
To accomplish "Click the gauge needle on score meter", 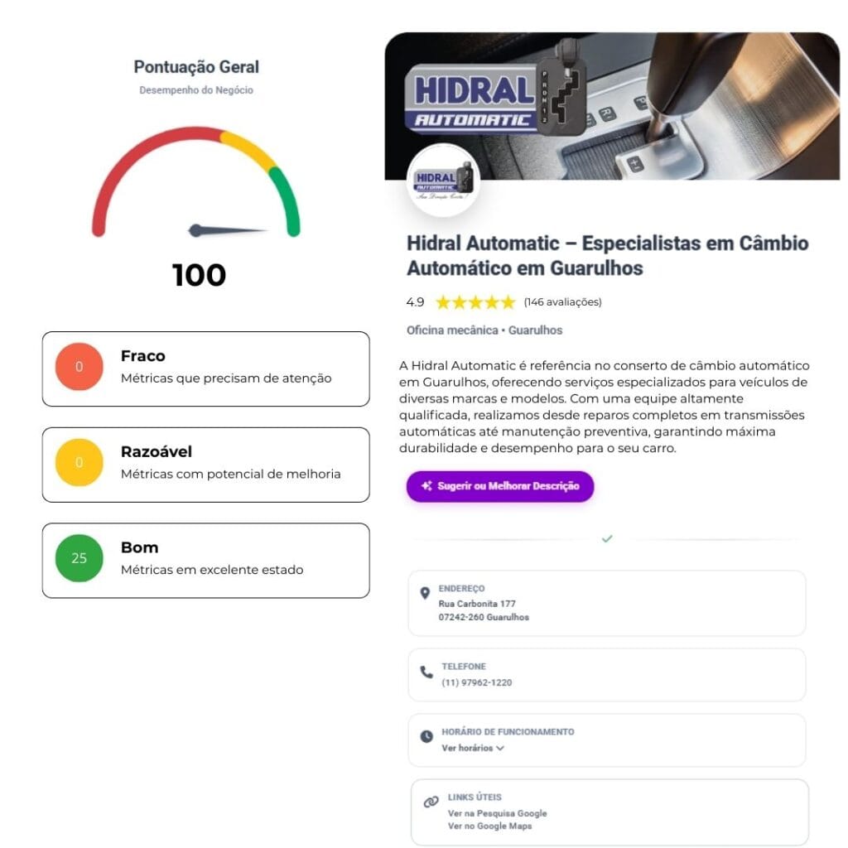I will [x=225, y=230].
